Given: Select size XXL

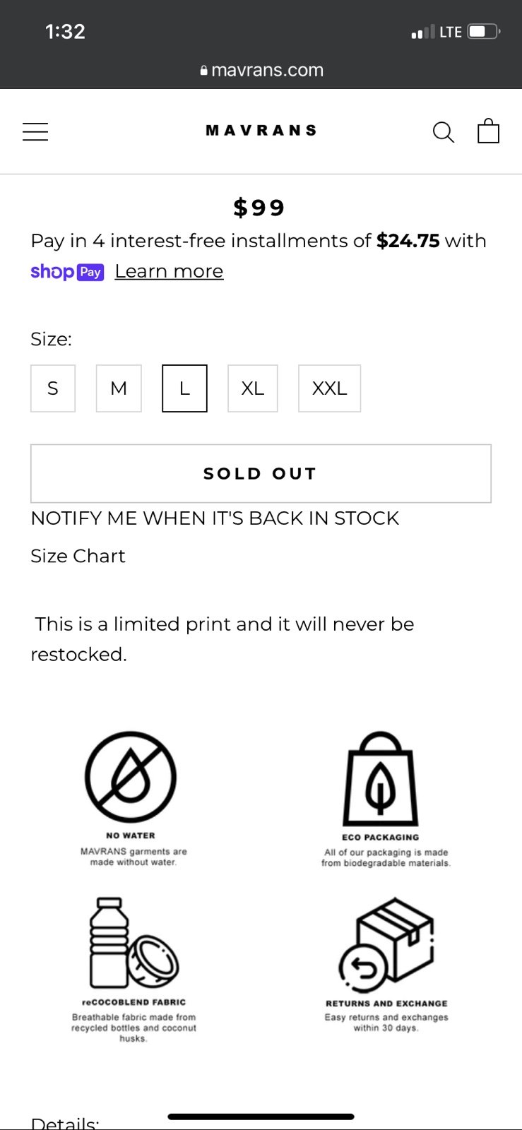Looking at the screenshot, I should point(330,388).
